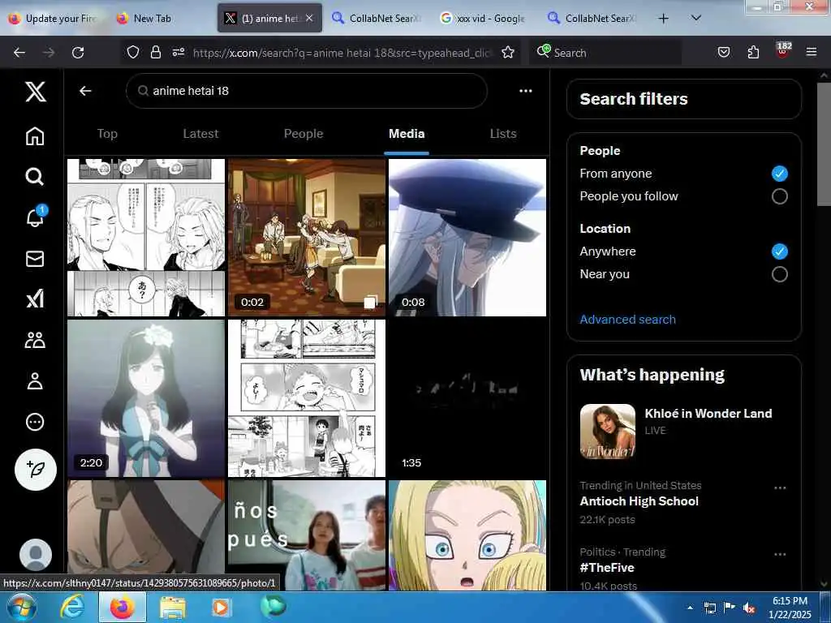Image resolution: width=831 pixels, height=623 pixels.
Task: Open new tab with plus button
Action: [x=663, y=19]
